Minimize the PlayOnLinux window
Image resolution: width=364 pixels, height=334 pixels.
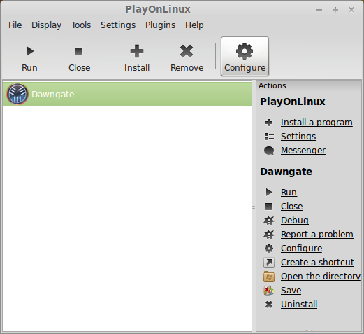pos(319,10)
